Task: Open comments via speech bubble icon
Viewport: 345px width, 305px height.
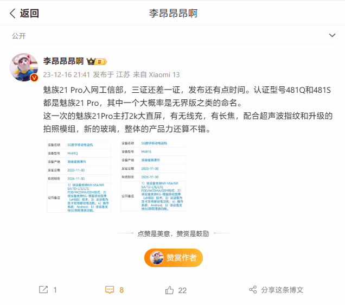Action: click(110, 290)
